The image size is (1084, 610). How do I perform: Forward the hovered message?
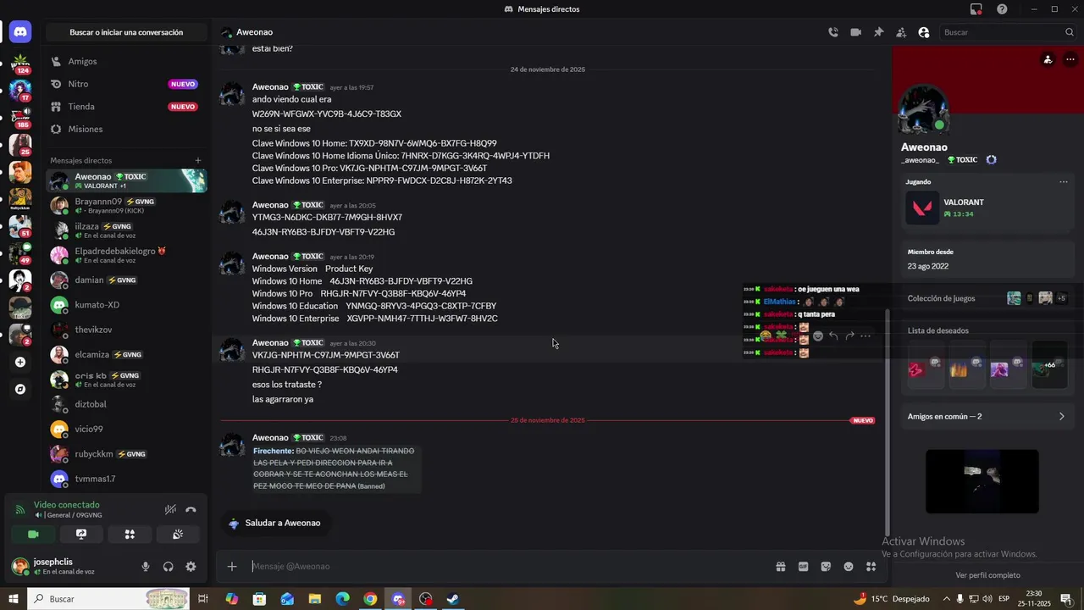(x=849, y=336)
